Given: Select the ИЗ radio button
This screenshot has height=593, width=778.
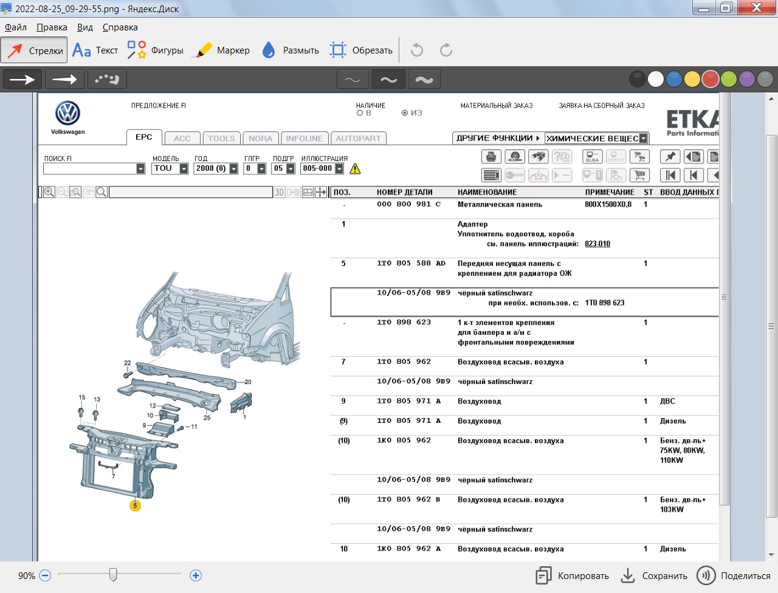Looking at the screenshot, I should (405, 113).
